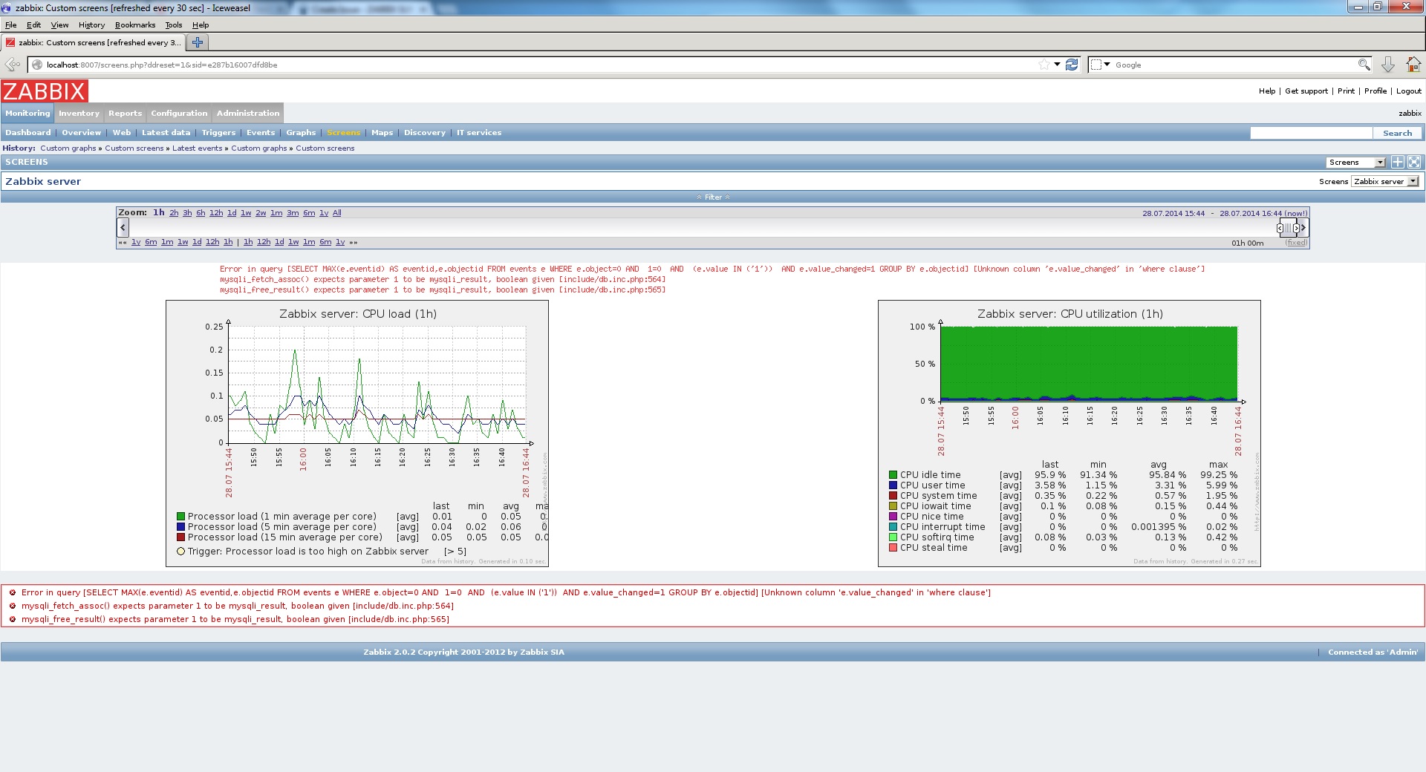Open the Screens type dropdown in header
Viewport: 1426px width, 772px height.
(1356, 162)
